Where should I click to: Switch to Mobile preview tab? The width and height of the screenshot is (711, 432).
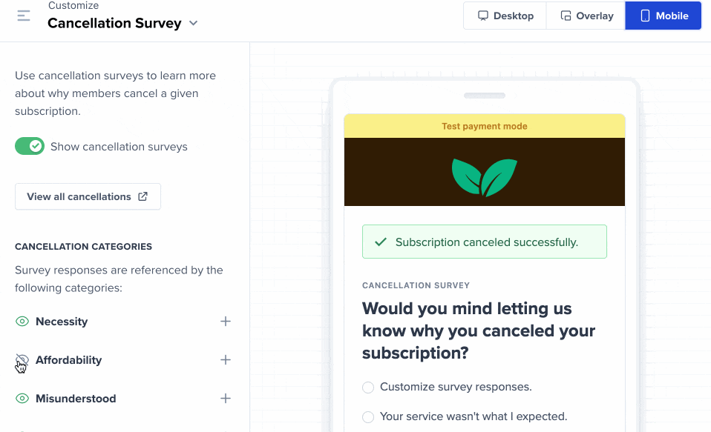[664, 16]
